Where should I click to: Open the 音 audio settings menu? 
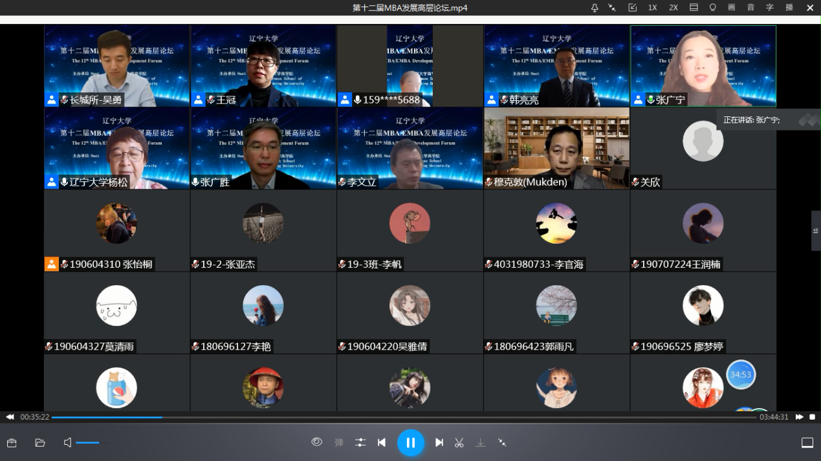point(750,8)
